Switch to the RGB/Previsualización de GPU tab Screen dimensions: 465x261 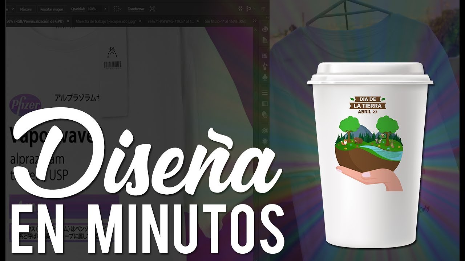35,21
